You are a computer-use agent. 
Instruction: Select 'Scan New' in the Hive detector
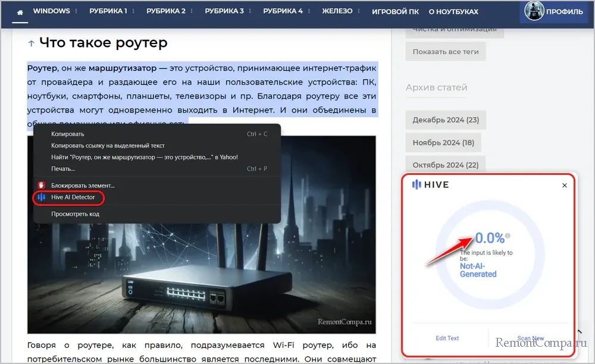pos(530,337)
